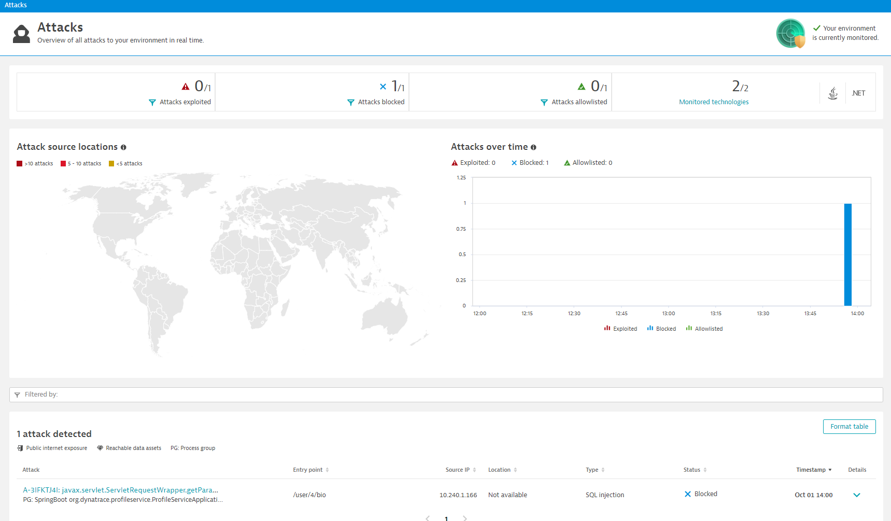Click the Not available location cell
Screen dimensions: 891x521
tap(507, 495)
